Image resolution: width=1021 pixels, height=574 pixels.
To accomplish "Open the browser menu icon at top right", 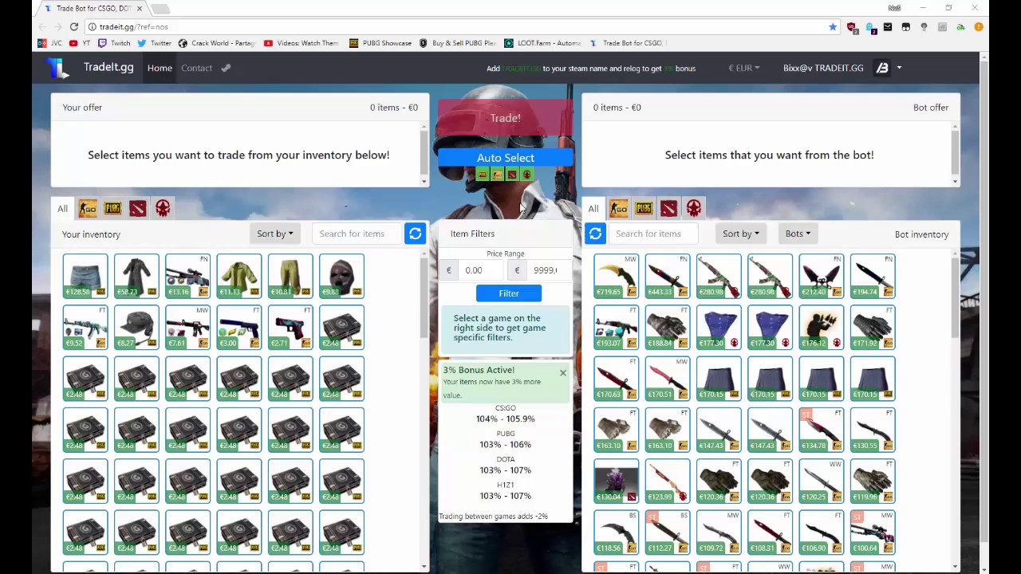I will [x=979, y=26].
